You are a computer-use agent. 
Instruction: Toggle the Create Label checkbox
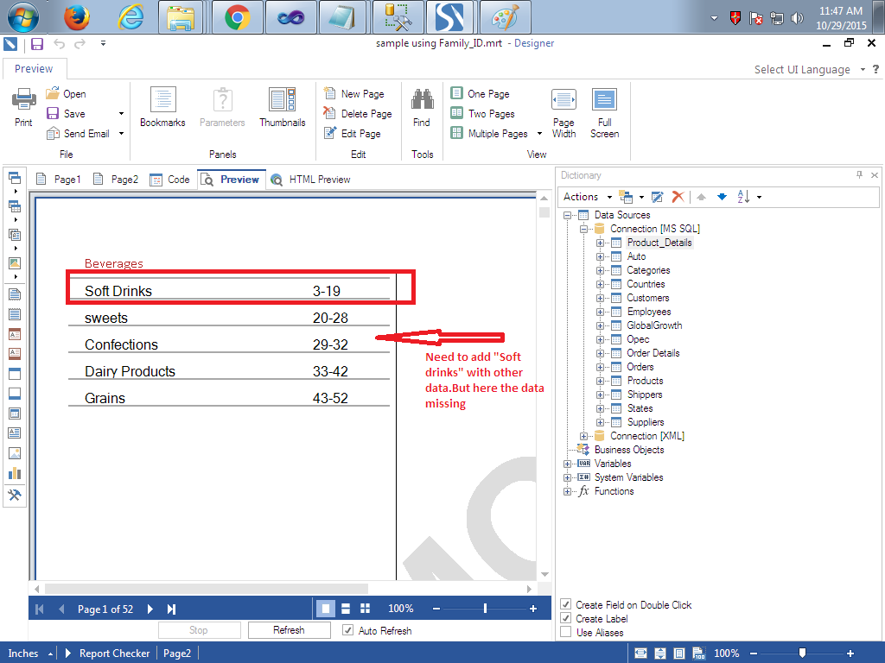click(565, 618)
